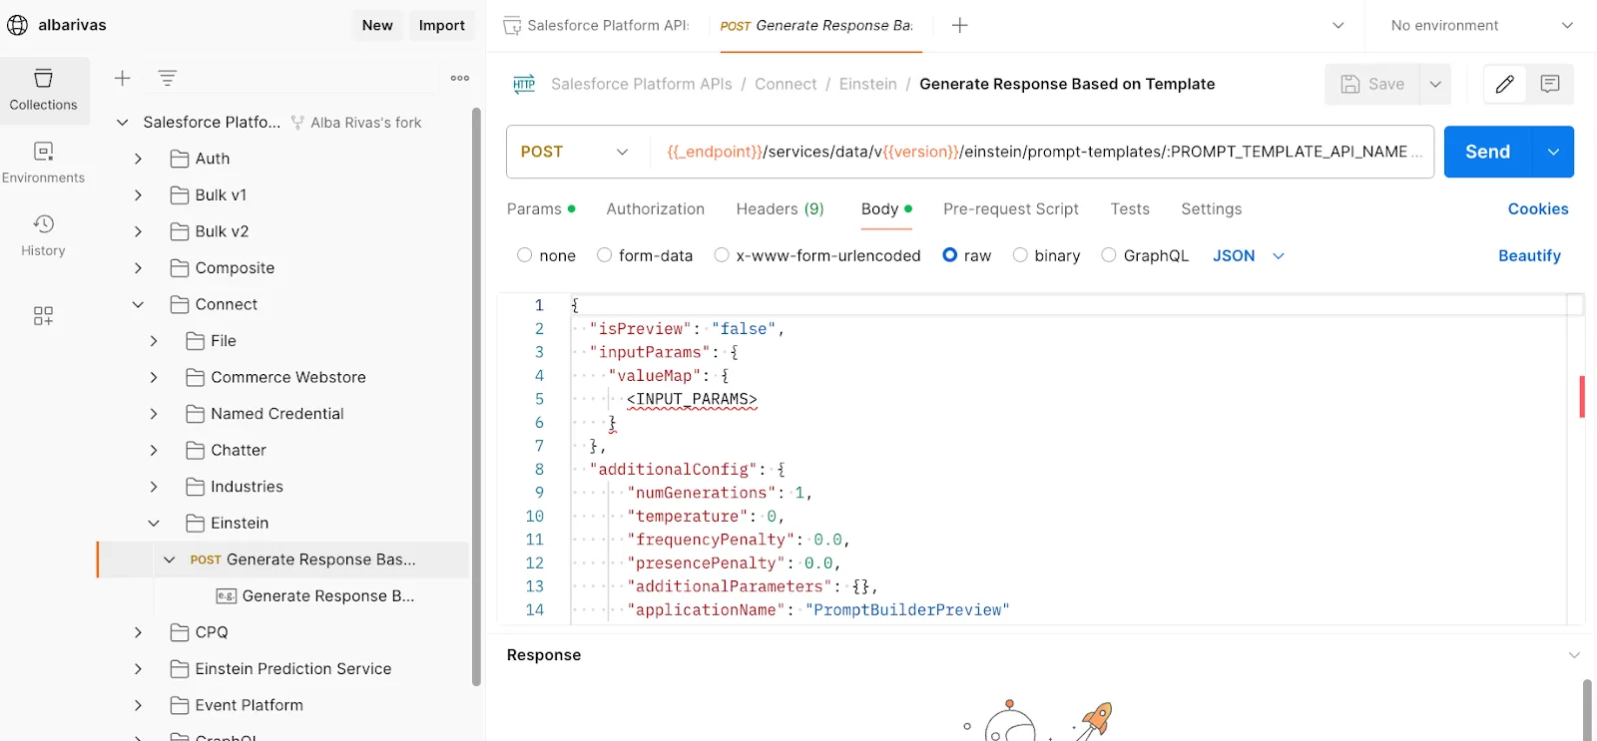
Task: Open the Collections sidebar panel
Action: click(43, 90)
